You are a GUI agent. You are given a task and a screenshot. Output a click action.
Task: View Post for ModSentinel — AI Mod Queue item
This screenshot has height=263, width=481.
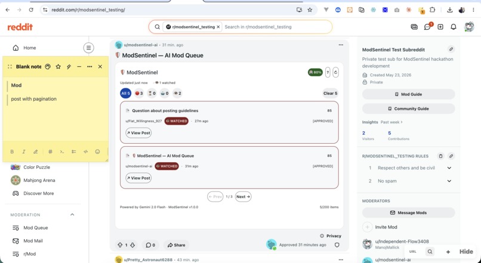point(138,178)
